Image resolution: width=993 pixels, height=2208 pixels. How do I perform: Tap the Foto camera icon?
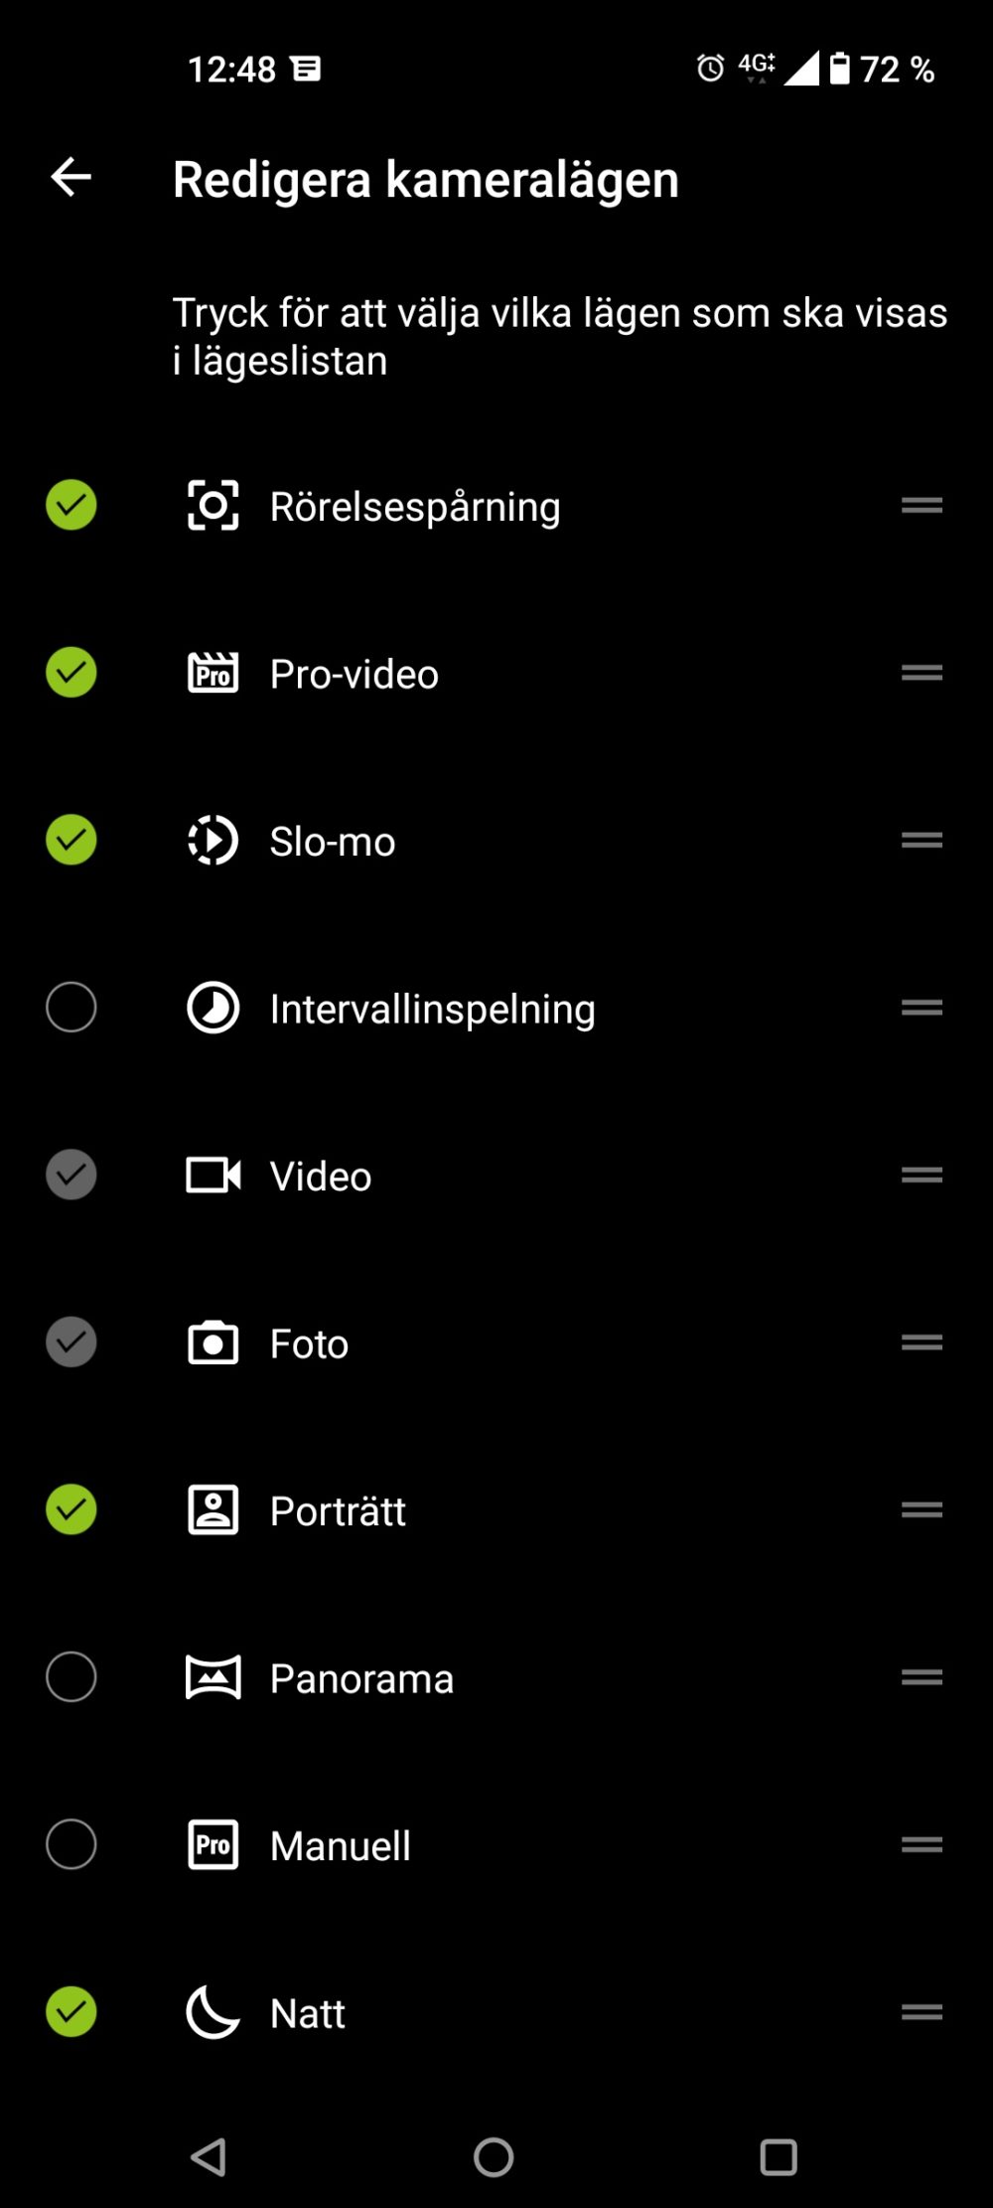213,1342
